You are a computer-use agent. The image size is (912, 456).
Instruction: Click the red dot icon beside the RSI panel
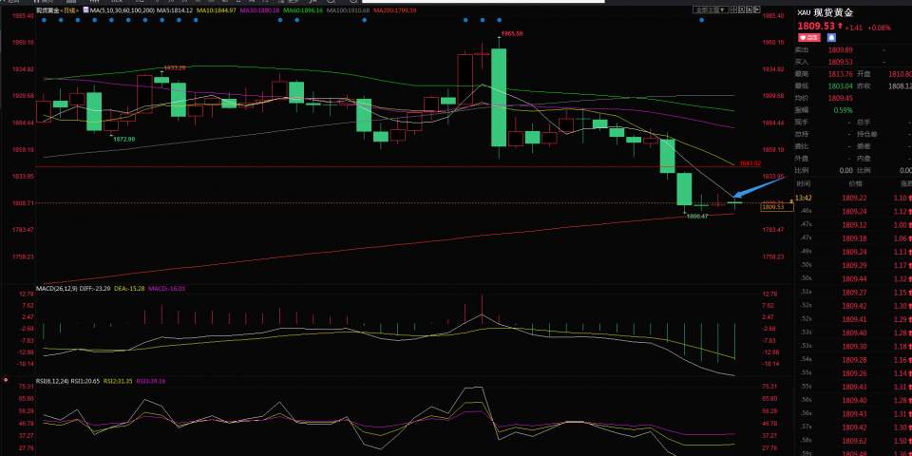[6, 379]
